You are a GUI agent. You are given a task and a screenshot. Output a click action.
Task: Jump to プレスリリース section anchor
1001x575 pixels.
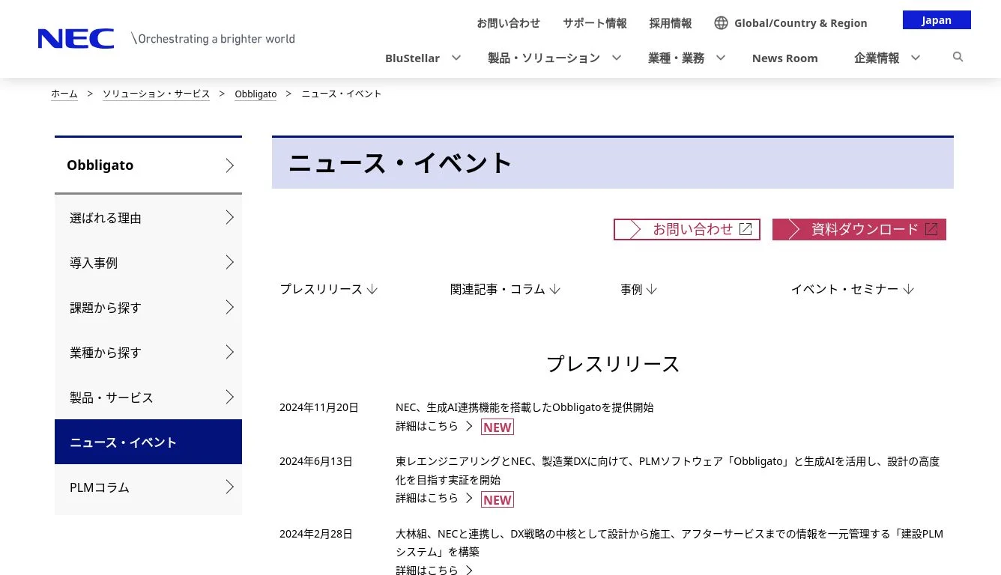pos(329,289)
